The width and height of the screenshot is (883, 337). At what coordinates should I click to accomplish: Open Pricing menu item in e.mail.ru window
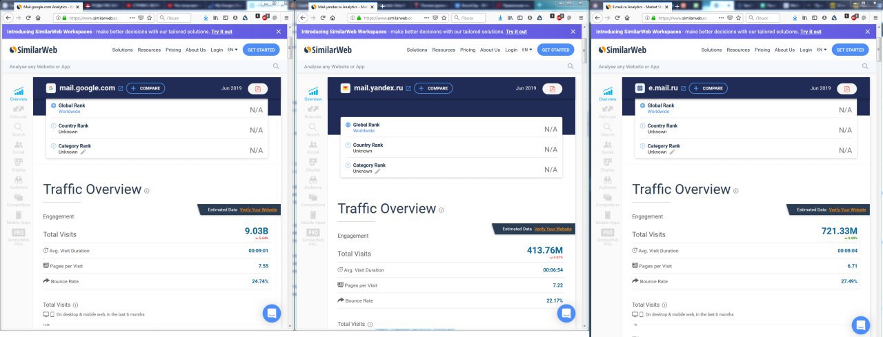pos(762,50)
